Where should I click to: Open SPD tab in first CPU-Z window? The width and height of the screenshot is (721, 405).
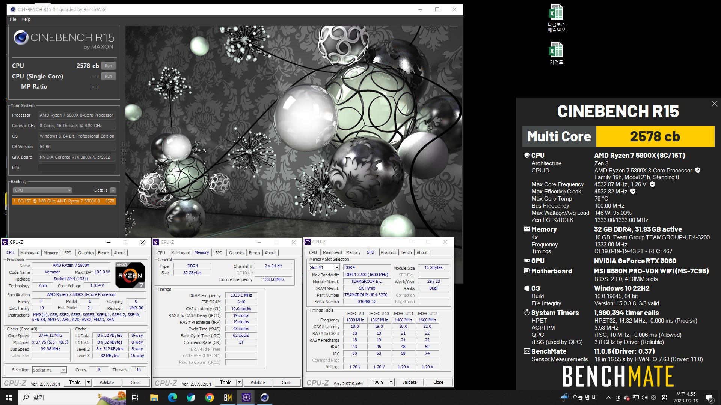click(x=68, y=253)
